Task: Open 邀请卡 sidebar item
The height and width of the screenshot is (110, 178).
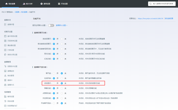Action: pos(10,80)
